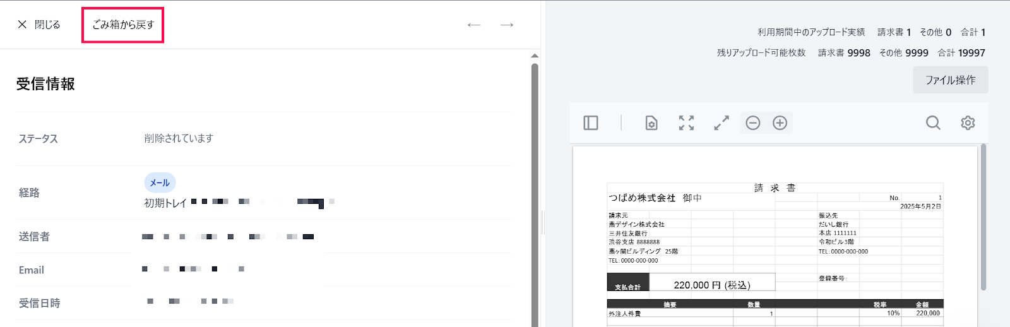Click the fit-to-page four-arrows icon

tap(686, 123)
